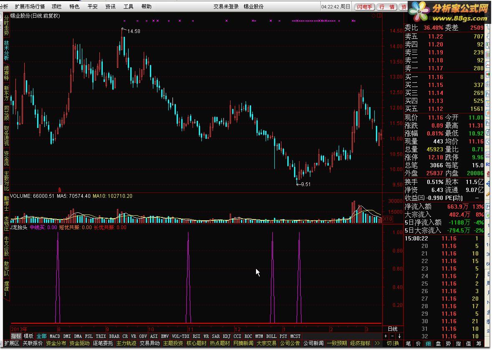Select the BRAR indicator
This screenshot has width=492, height=350.
coord(114,336)
